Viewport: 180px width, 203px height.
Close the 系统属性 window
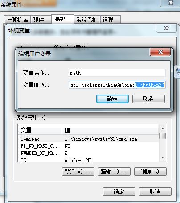(171, 3)
